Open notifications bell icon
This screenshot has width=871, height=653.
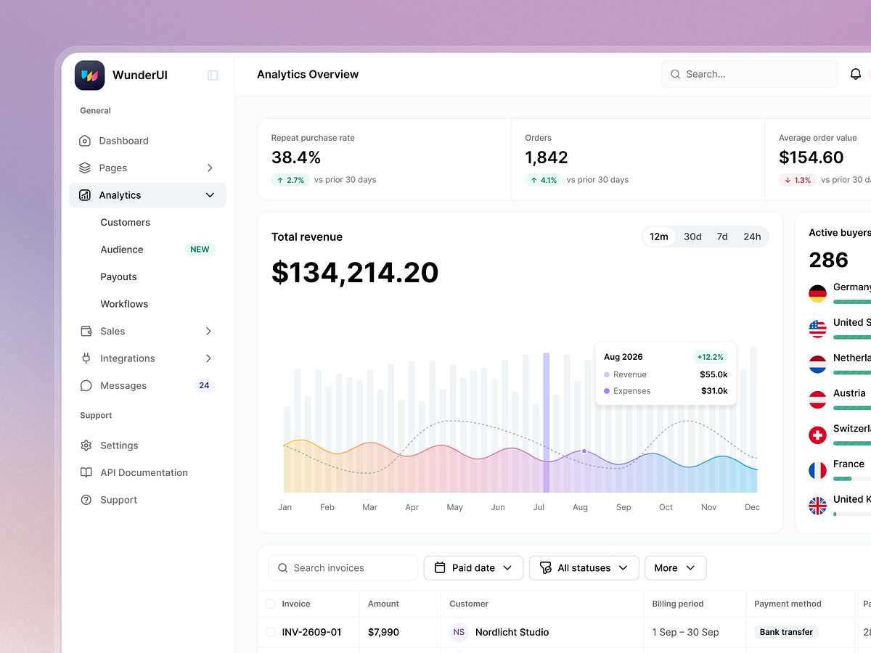point(856,74)
